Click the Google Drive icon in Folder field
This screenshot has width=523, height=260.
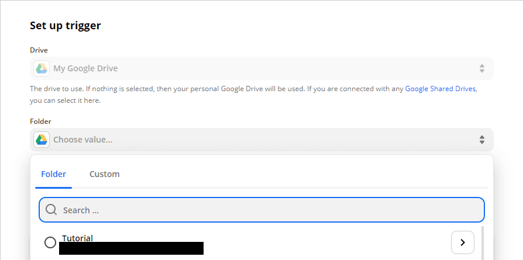[x=41, y=140]
